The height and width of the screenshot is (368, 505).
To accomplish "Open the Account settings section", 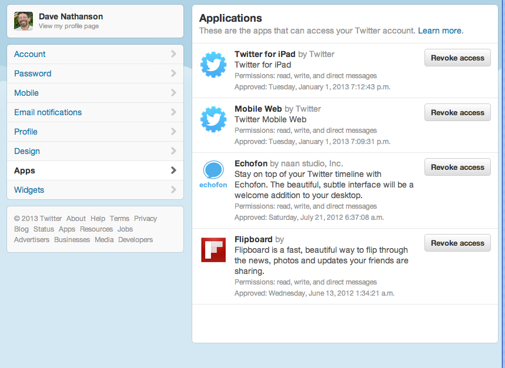I will coord(95,54).
